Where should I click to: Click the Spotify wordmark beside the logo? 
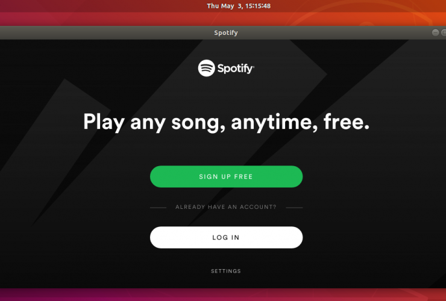(x=236, y=69)
